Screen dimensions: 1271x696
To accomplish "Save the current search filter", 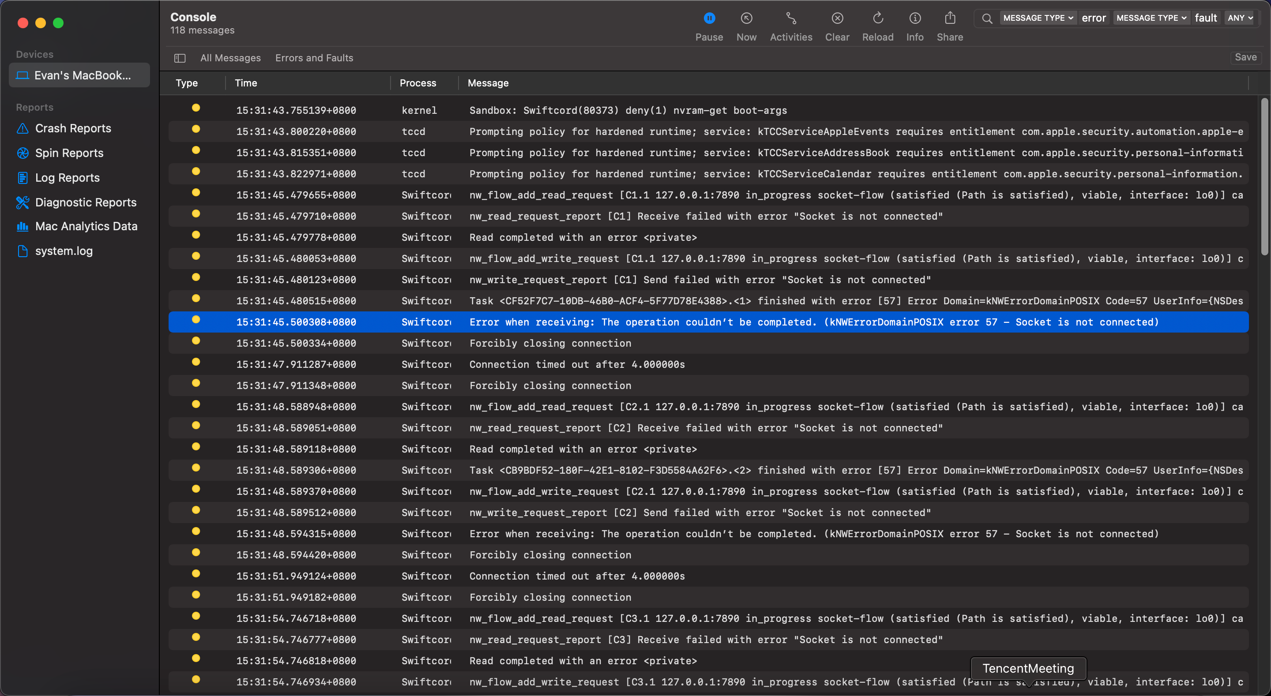I will pos(1246,57).
